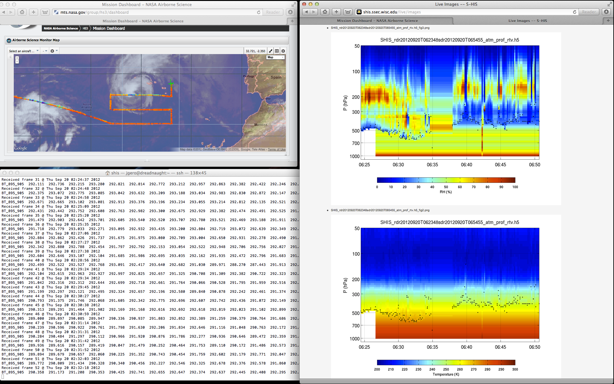This screenshot has width=614, height=384.
Task: Add new tab in left browser window
Action: point(292,21)
